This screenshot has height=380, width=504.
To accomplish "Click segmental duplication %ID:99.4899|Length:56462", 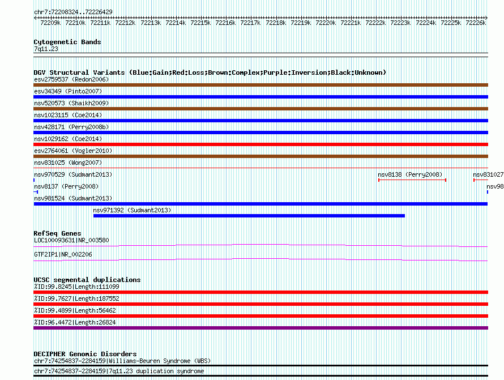I will pos(75,310).
